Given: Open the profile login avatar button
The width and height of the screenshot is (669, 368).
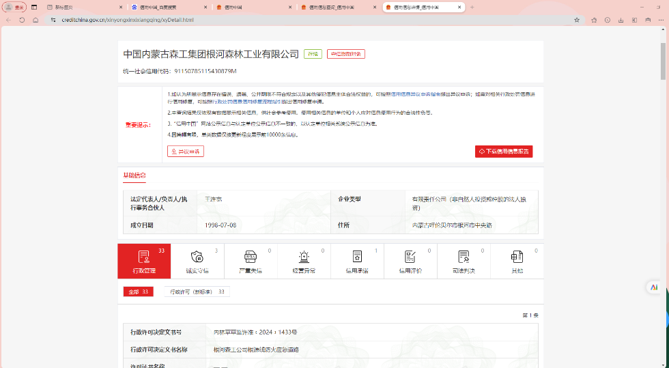Looking at the screenshot, I should coord(14,8).
